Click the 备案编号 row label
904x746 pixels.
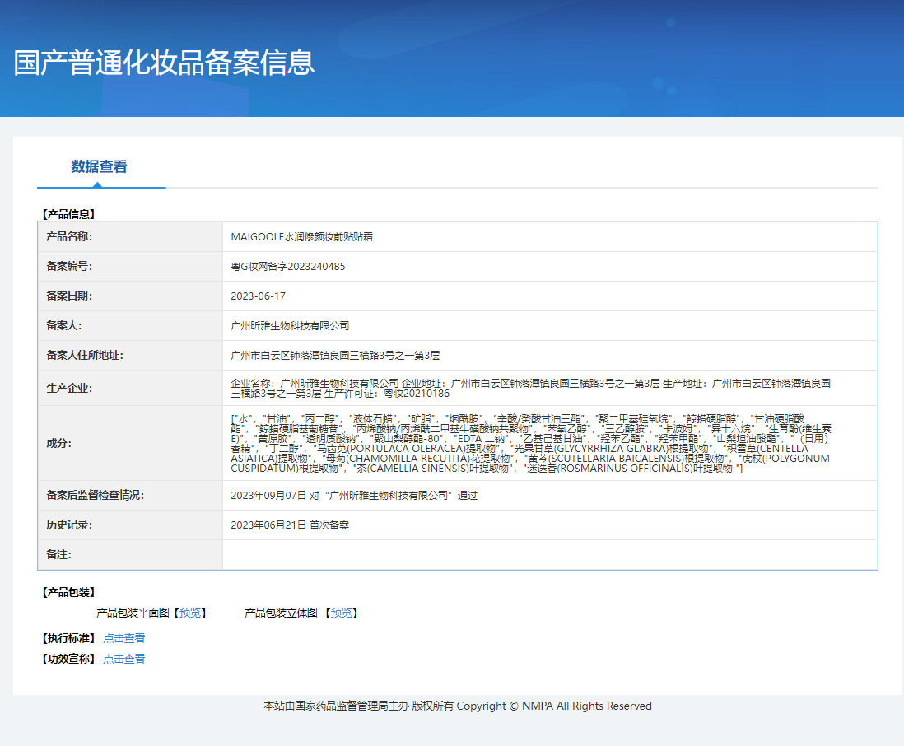pos(69,266)
